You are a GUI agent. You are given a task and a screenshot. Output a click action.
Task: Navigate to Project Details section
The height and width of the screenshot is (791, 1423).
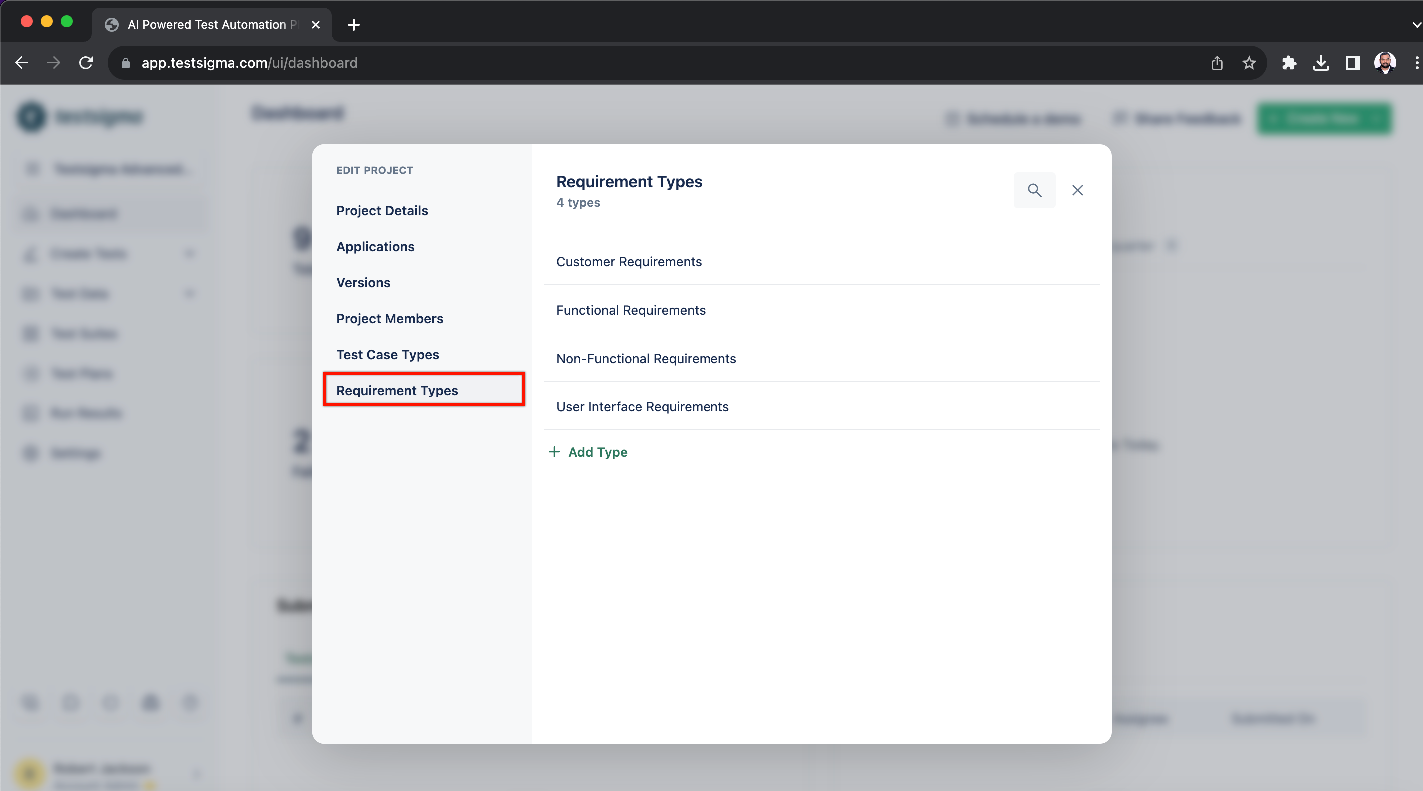[x=381, y=210]
